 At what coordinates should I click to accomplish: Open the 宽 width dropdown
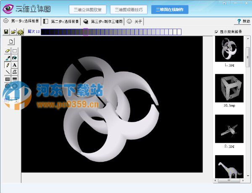pyautogui.click(x=16, y=100)
